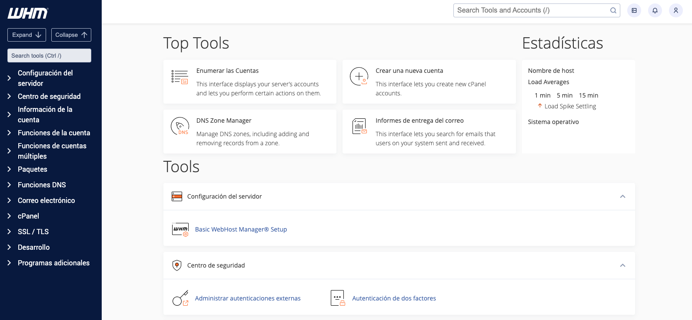Focus the Search Tools and Accounts field

click(536, 10)
